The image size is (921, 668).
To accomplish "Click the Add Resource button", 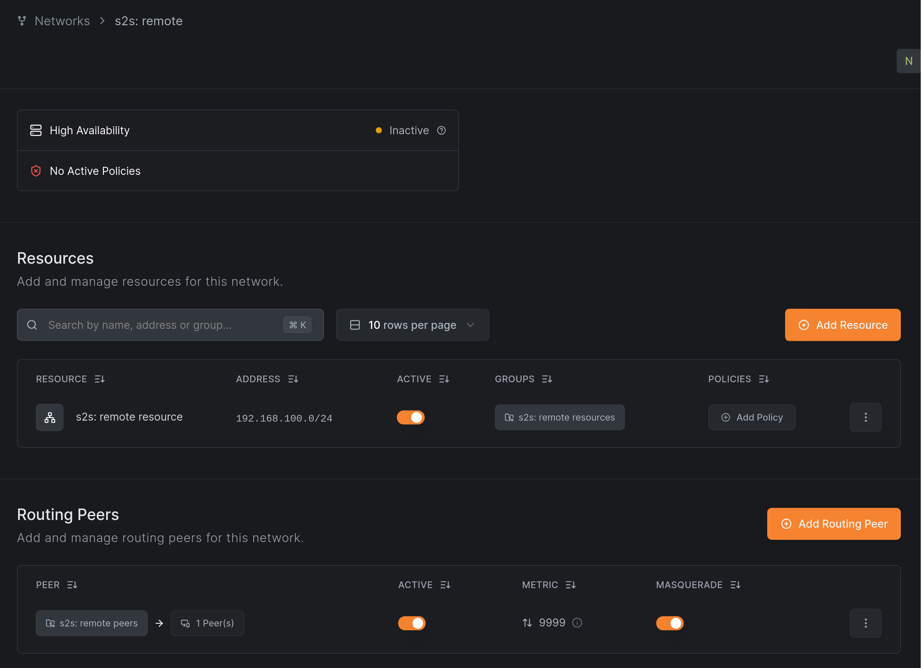I will pos(843,325).
